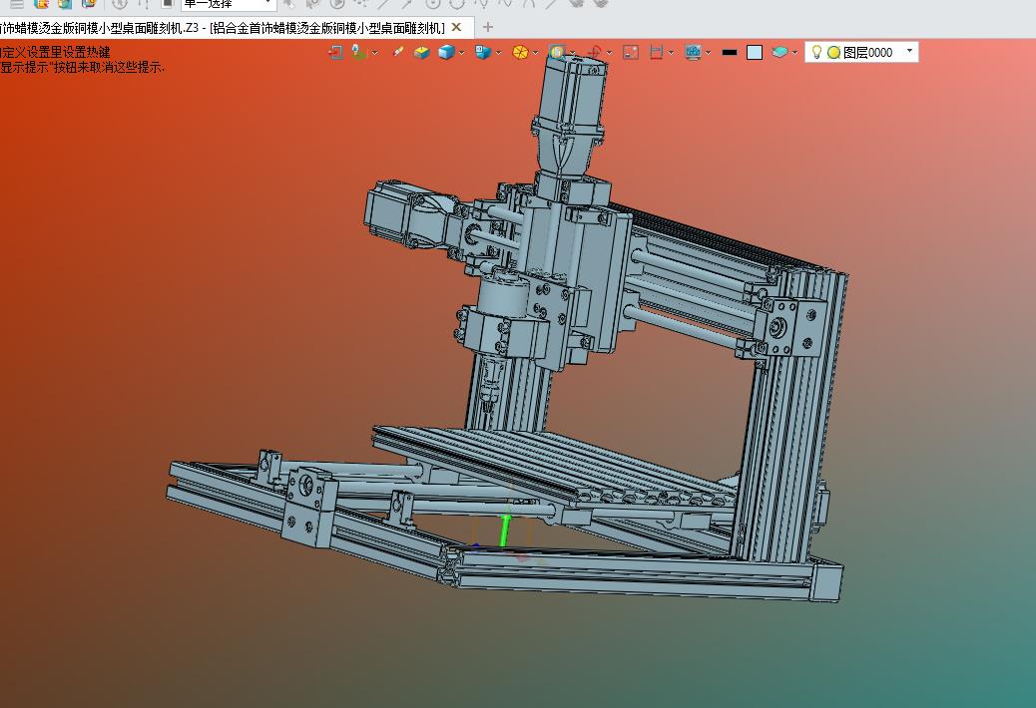Click the blue shaded cube display icon
Screen dimensions: 1036x708
tap(447, 52)
